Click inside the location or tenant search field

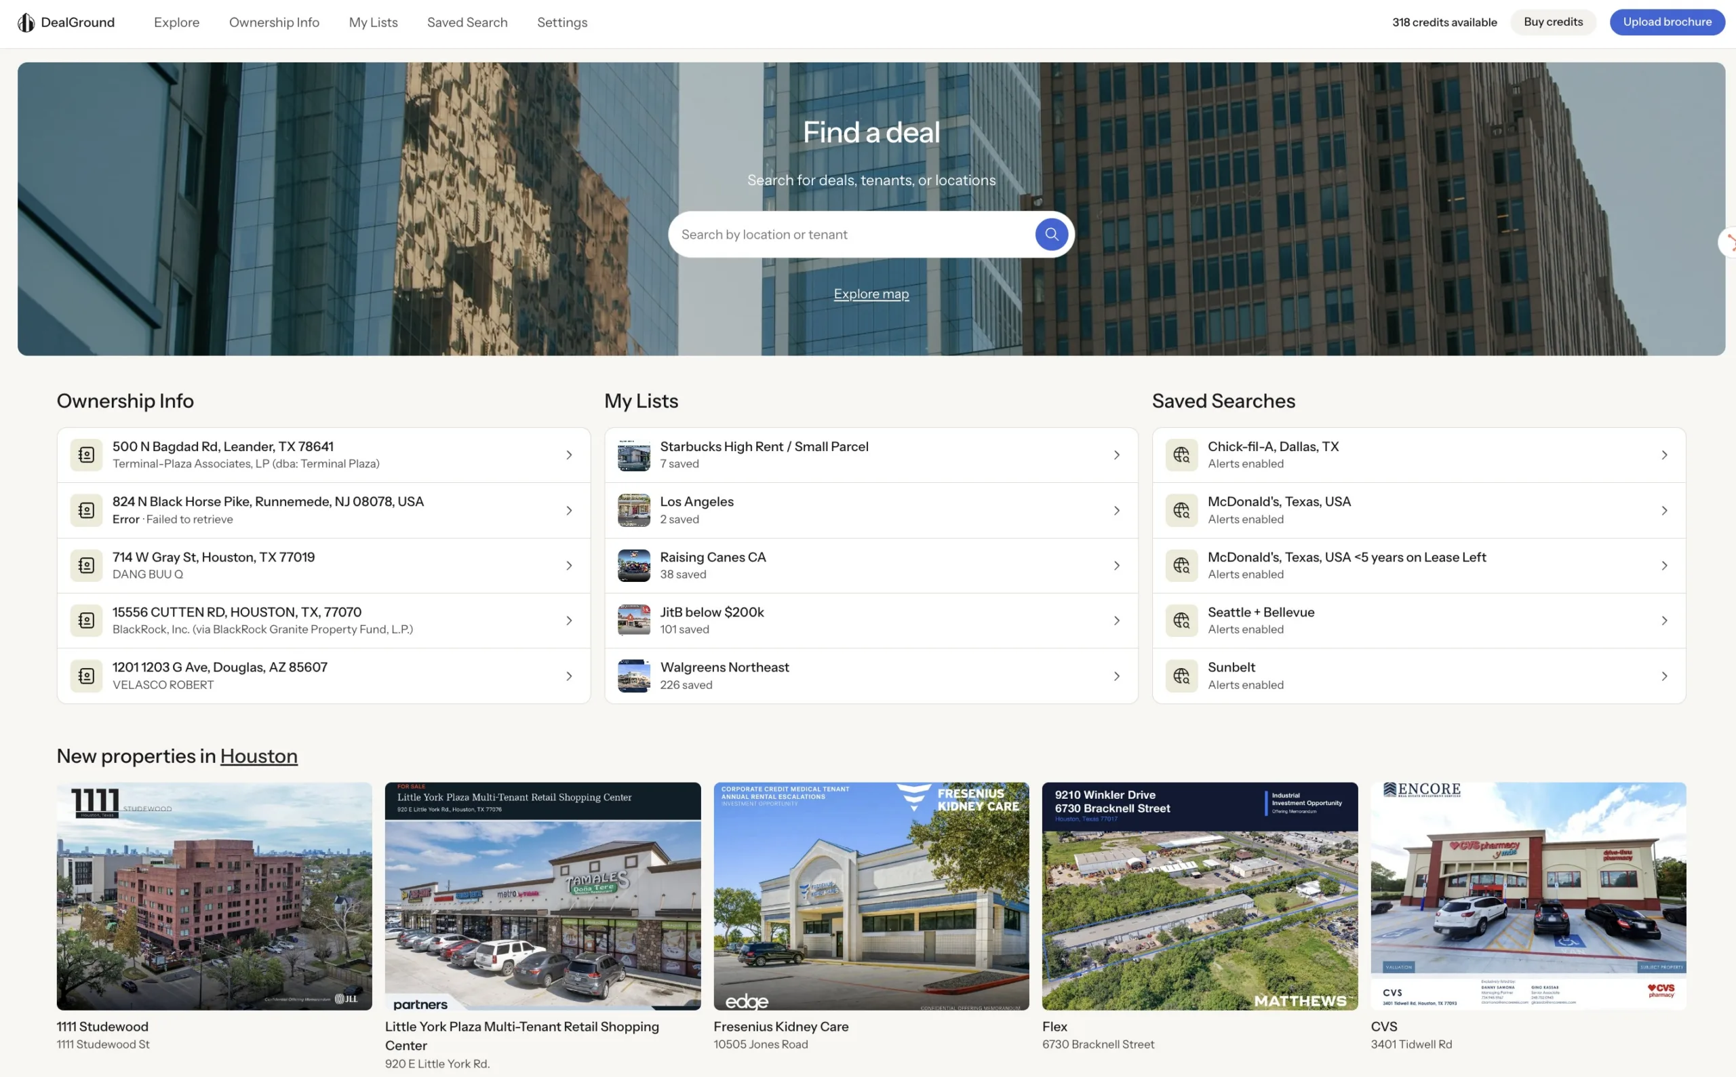point(819,233)
